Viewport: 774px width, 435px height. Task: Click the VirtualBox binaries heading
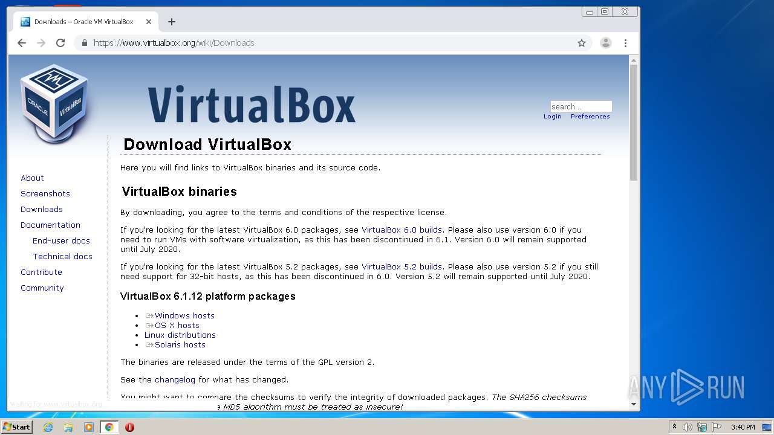click(179, 192)
